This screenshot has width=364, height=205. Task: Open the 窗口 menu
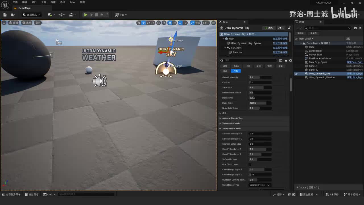click(x=34, y=2)
